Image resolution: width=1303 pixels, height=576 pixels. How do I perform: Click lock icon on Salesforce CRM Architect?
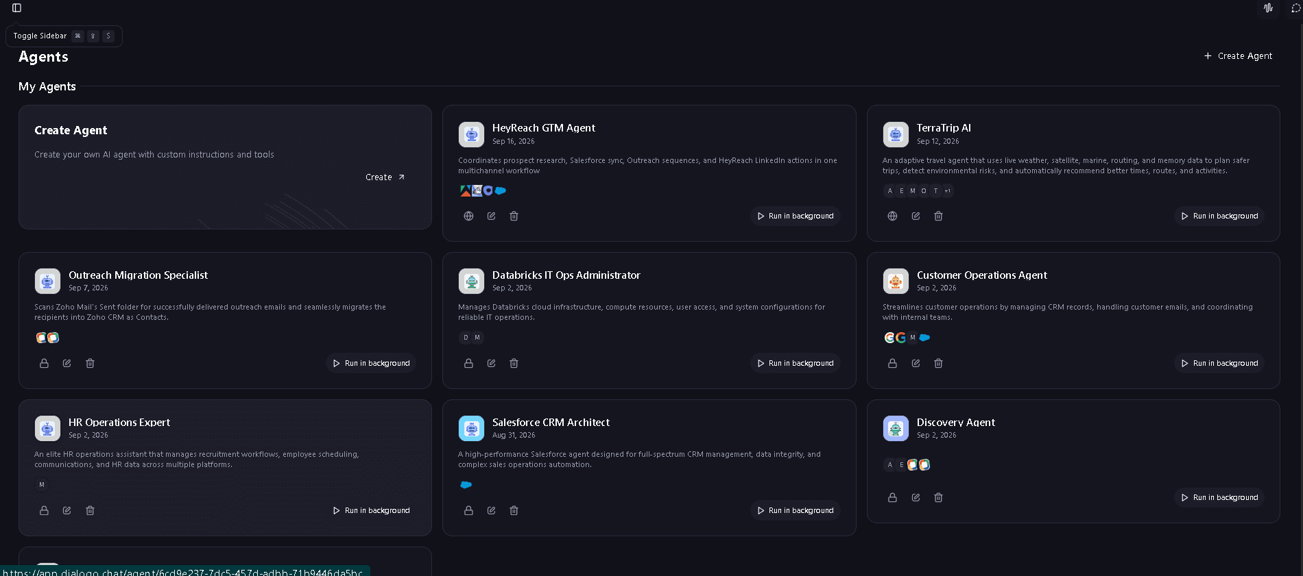(468, 511)
